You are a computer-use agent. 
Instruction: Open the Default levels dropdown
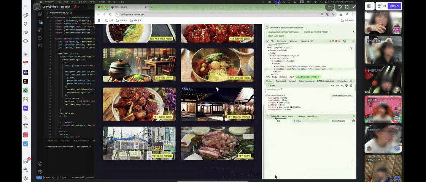pos(339,121)
